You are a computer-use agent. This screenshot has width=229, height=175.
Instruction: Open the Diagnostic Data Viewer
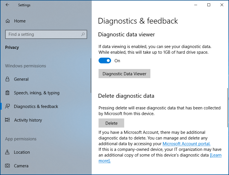coord(124,74)
